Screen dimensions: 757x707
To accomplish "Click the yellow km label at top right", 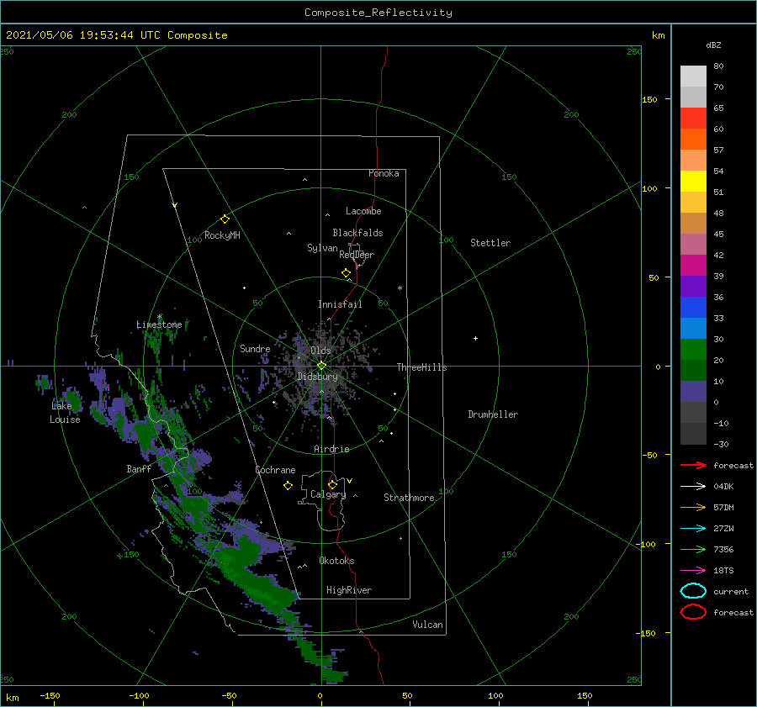I will point(658,35).
